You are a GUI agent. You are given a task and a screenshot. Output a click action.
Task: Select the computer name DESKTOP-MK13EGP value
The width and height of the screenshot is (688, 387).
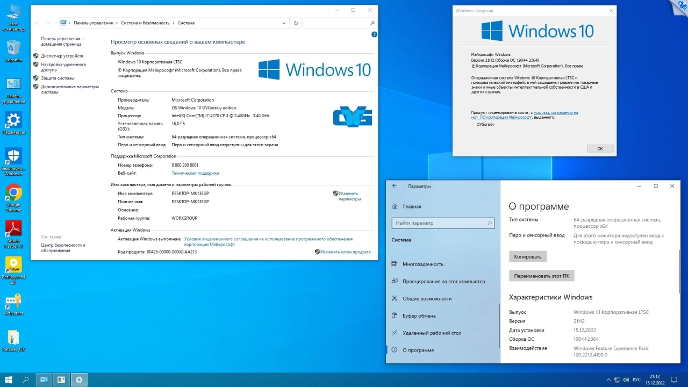(190, 193)
